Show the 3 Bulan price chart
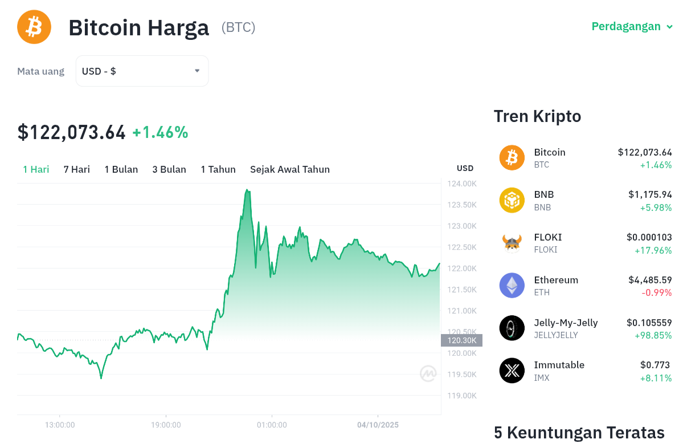Image resolution: width=675 pixels, height=443 pixels. pos(169,169)
